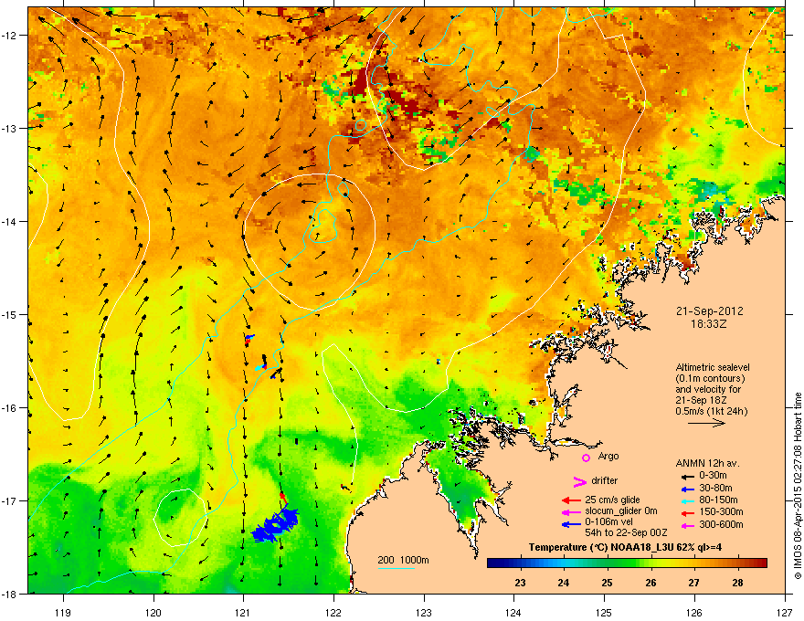
Task: Click the red arrow for ANMN 150-300m
Action: [x=686, y=513]
